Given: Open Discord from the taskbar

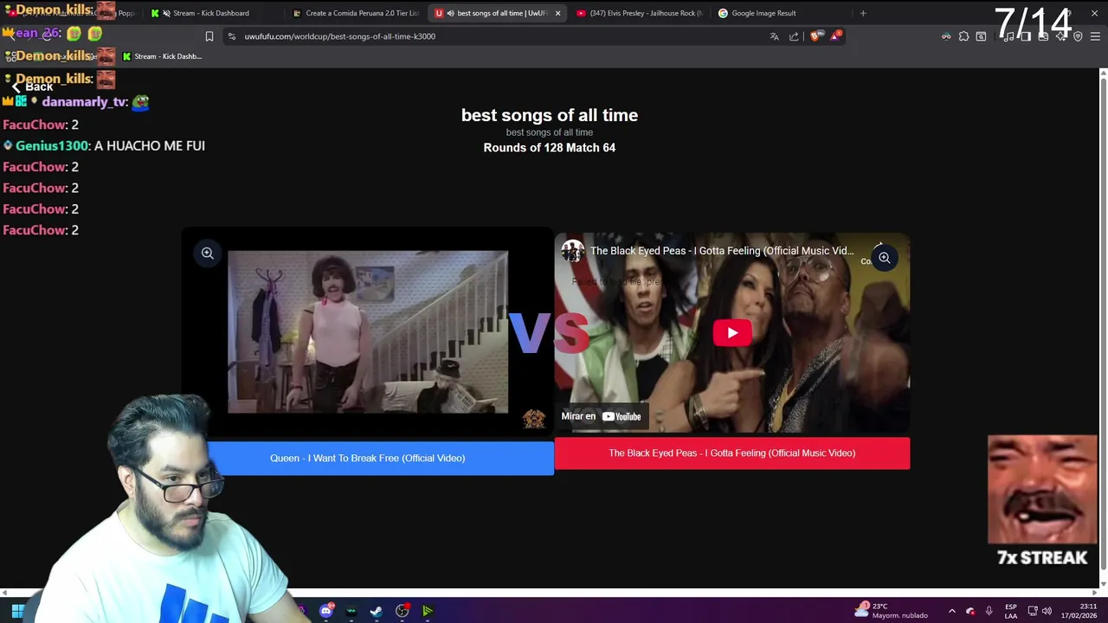Looking at the screenshot, I should pyautogui.click(x=326, y=611).
